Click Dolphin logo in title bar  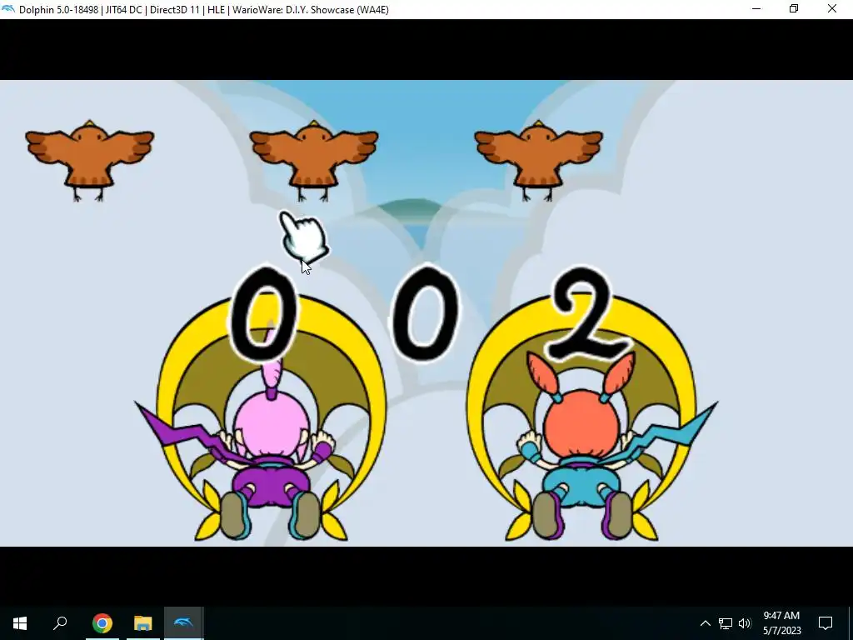pos(8,9)
